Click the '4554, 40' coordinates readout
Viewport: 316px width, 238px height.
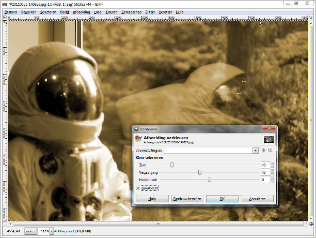pos(13,231)
